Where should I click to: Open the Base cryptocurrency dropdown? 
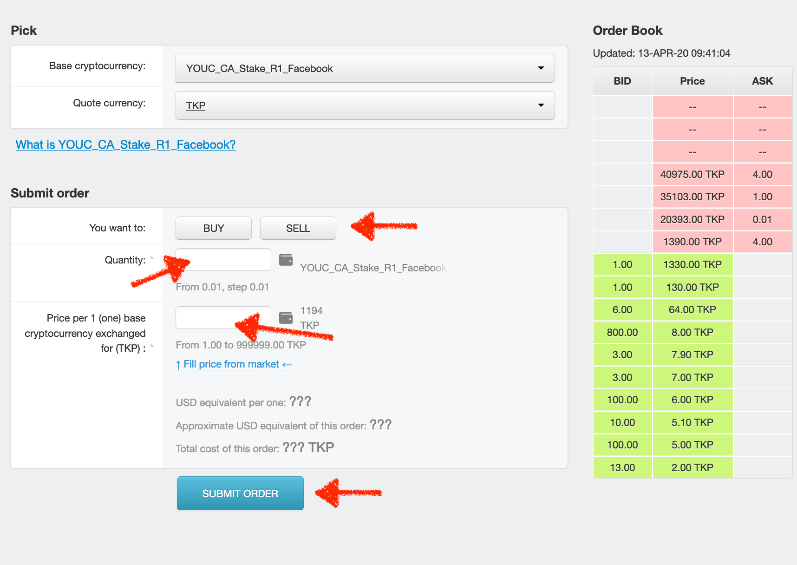point(365,68)
